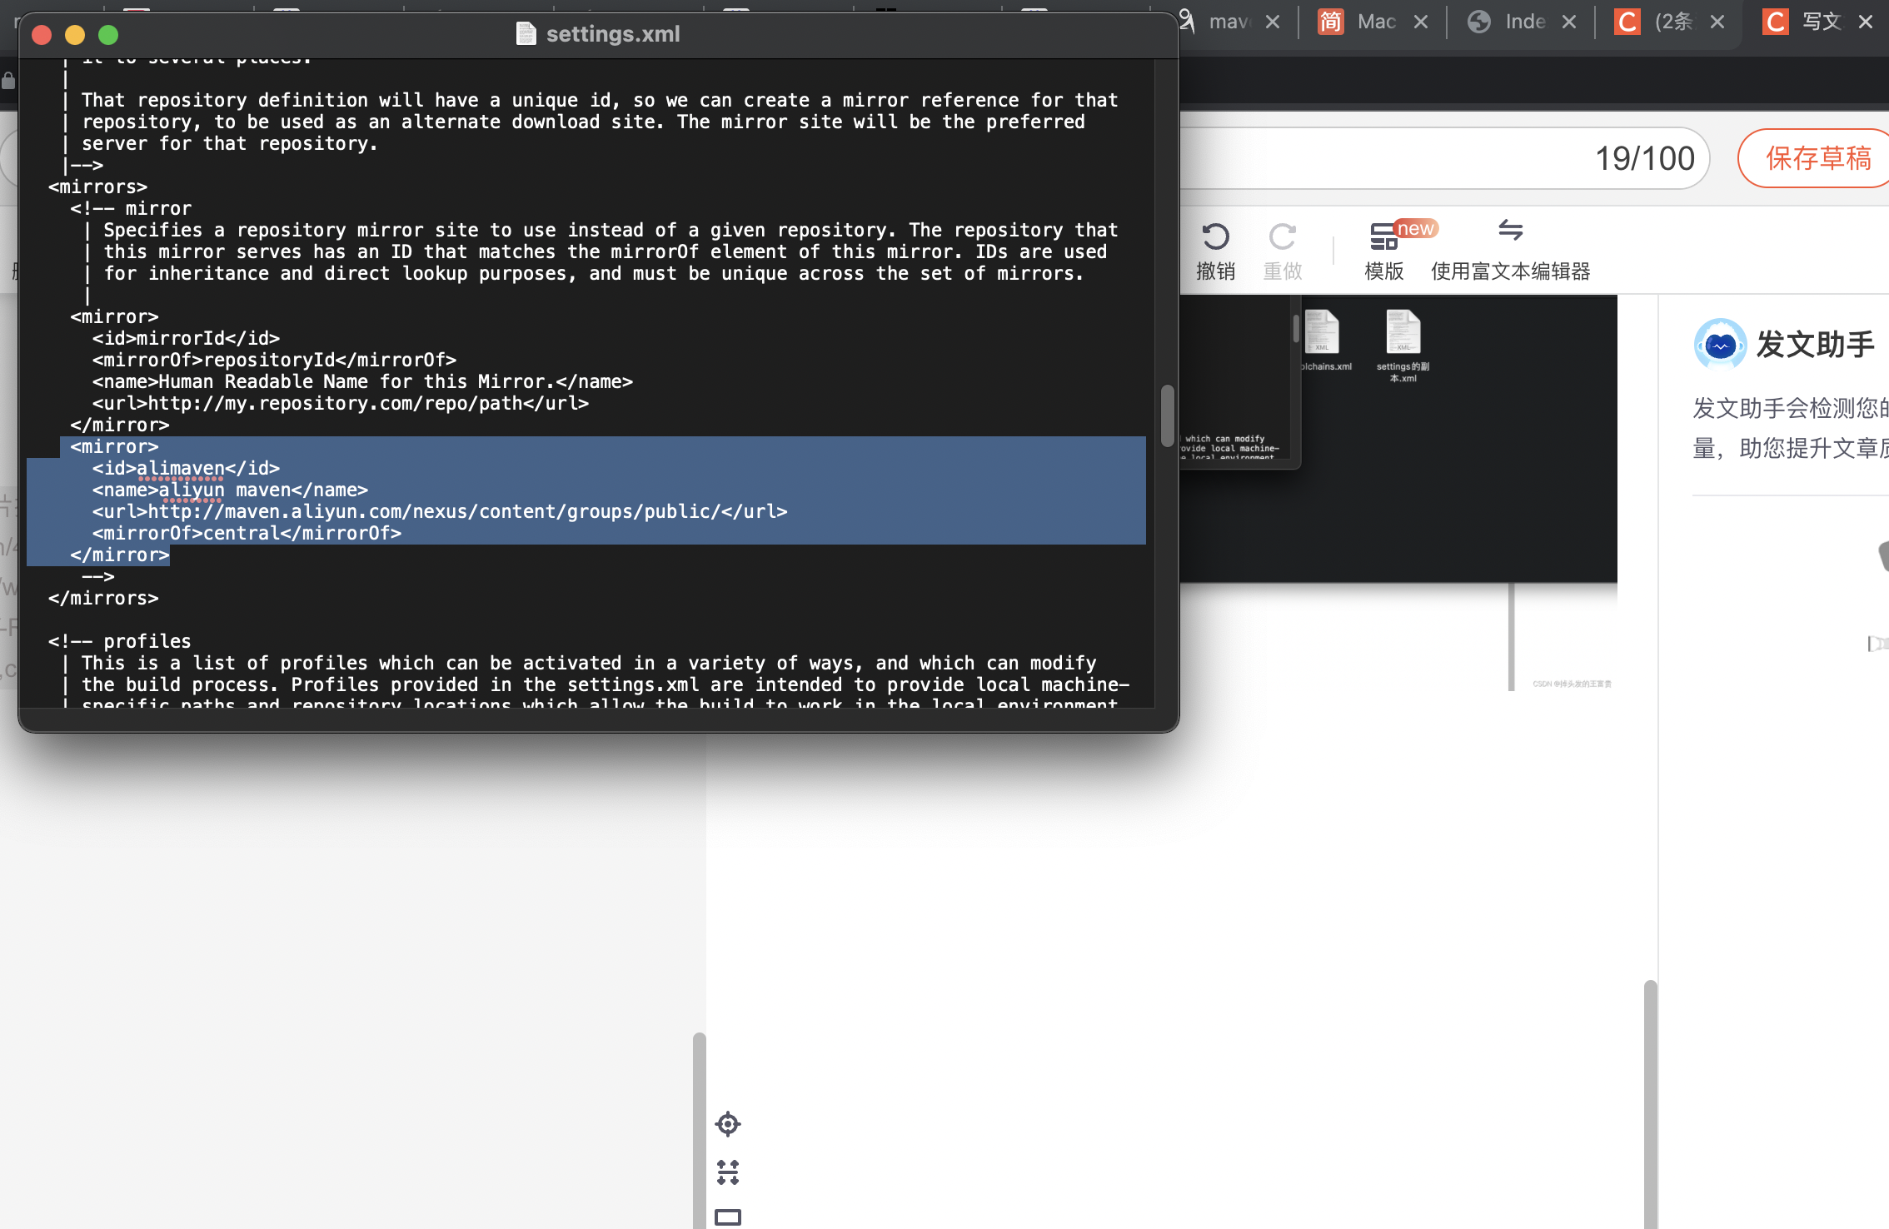
Task: Click the globe favicon of 'Inde' tab
Action: pyautogui.click(x=1478, y=22)
